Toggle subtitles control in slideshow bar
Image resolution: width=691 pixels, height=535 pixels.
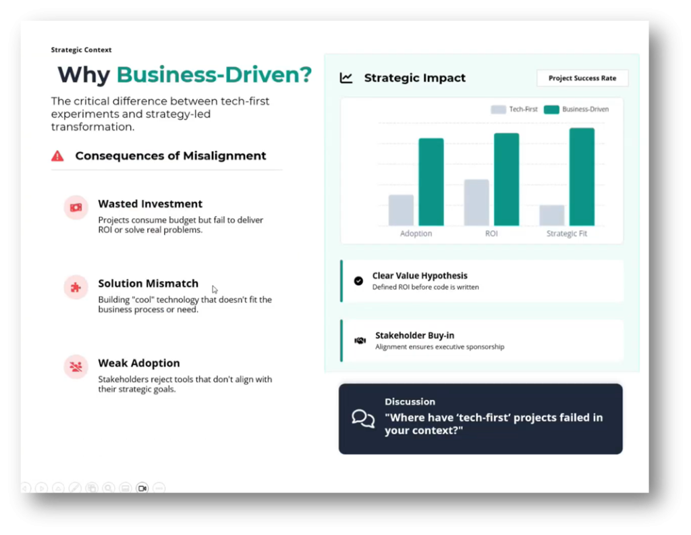pos(126,488)
